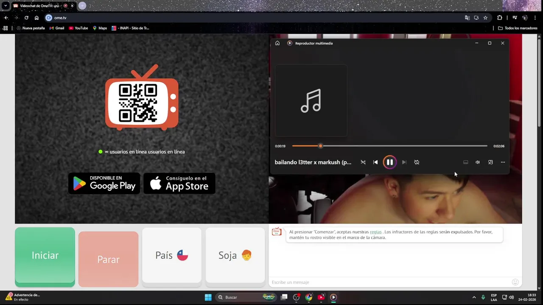Open the ESP LAA language switcher
Viewport: 543px width, 305px height.
click(494, 297)
